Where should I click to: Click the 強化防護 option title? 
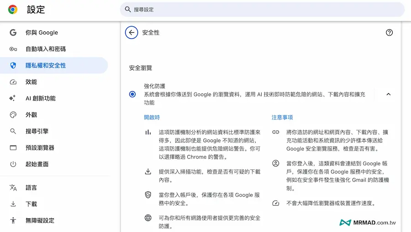154,86
